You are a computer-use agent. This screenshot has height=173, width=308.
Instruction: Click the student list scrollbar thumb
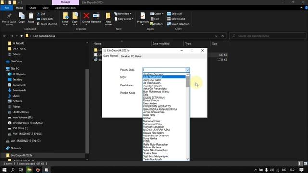point(188,82)
